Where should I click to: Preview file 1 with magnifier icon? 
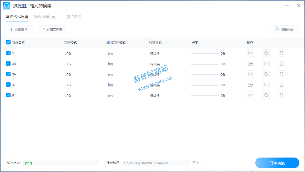click(266, 53)
